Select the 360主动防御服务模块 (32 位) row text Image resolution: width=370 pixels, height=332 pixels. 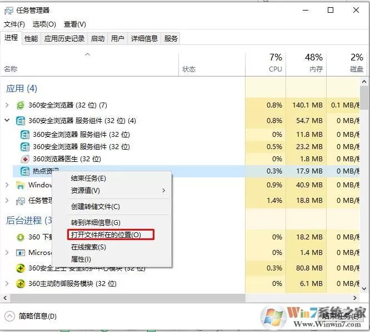pyautogui.click(x=72, y=284)
